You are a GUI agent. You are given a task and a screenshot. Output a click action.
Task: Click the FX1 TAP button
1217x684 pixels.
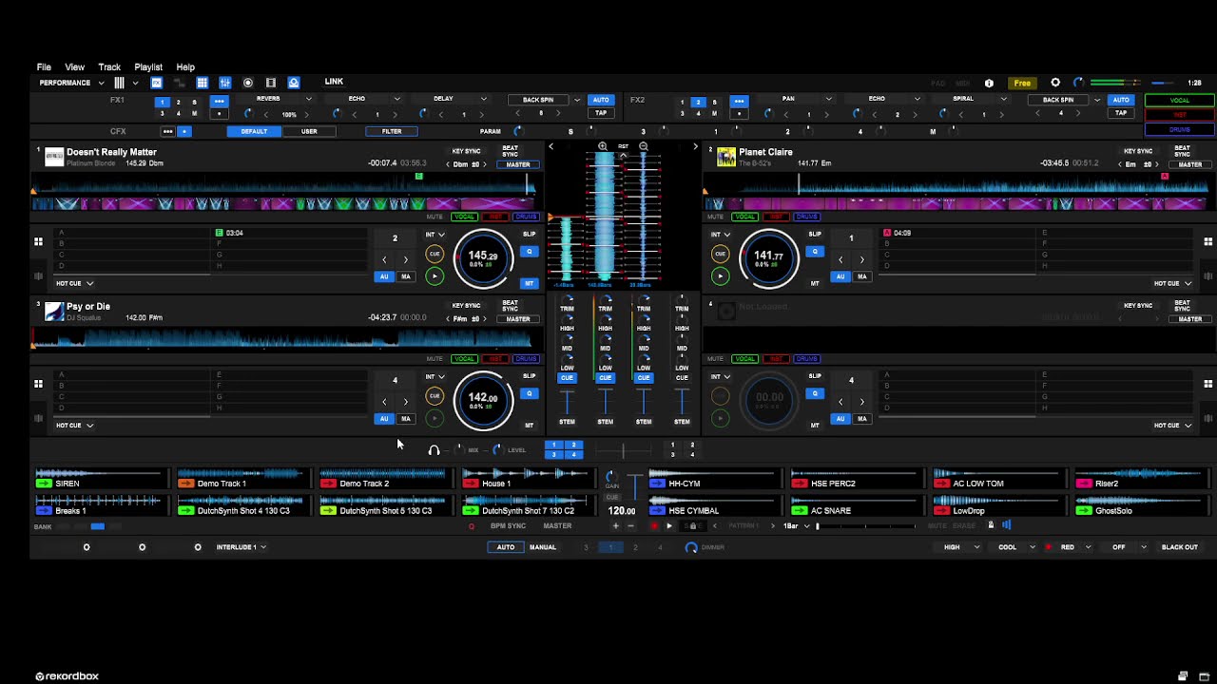601,113
